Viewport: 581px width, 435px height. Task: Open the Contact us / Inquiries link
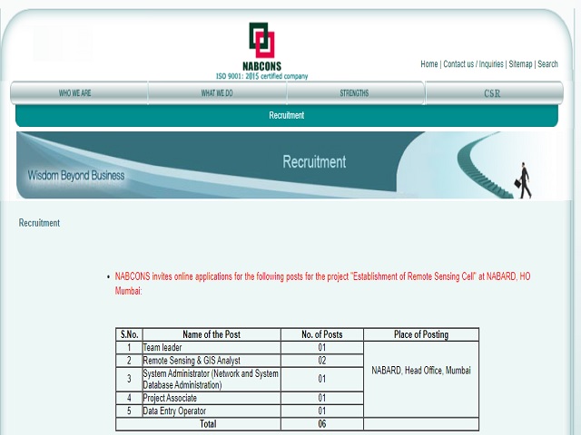[473, 64]
